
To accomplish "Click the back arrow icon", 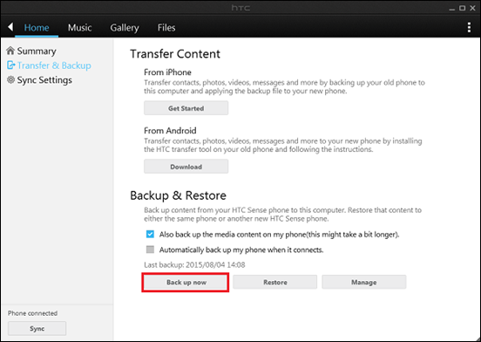I will (10, 27).
